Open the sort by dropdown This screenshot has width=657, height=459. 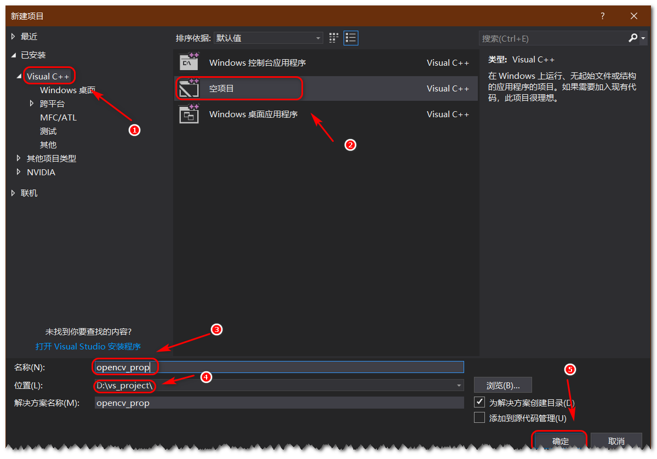(x=268, y=38)
